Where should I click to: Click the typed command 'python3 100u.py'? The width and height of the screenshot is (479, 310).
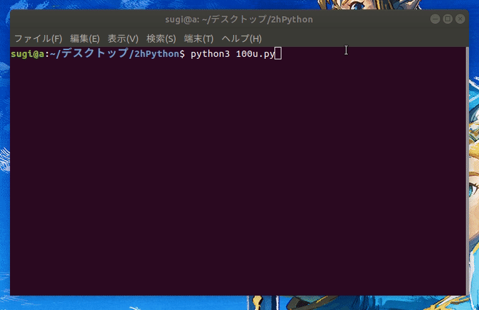[x=233, y=54]
